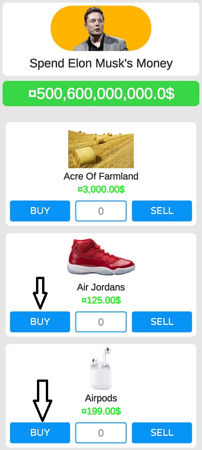This screenshot has width=202, height=450.
Task: Select the Air Jordans quantity input
Action: point(101,322)
